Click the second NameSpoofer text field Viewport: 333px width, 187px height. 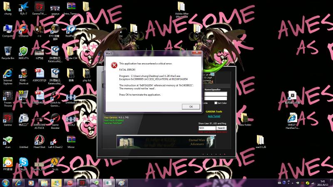216,98
